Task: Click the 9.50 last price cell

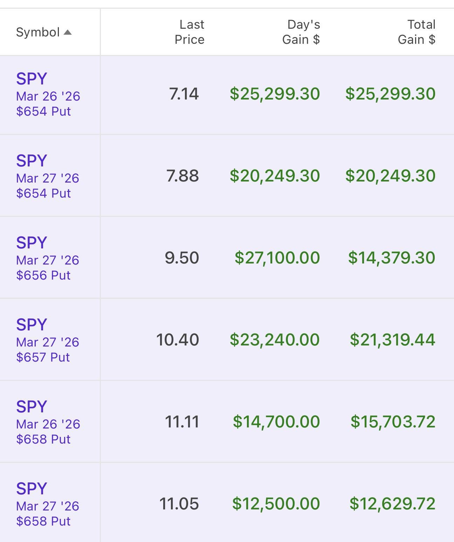Action: click(182, 258)
